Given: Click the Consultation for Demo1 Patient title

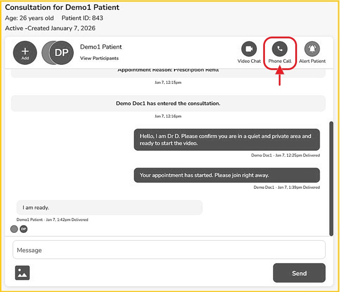Looking at the screenshot, I should tap(62, 7).
